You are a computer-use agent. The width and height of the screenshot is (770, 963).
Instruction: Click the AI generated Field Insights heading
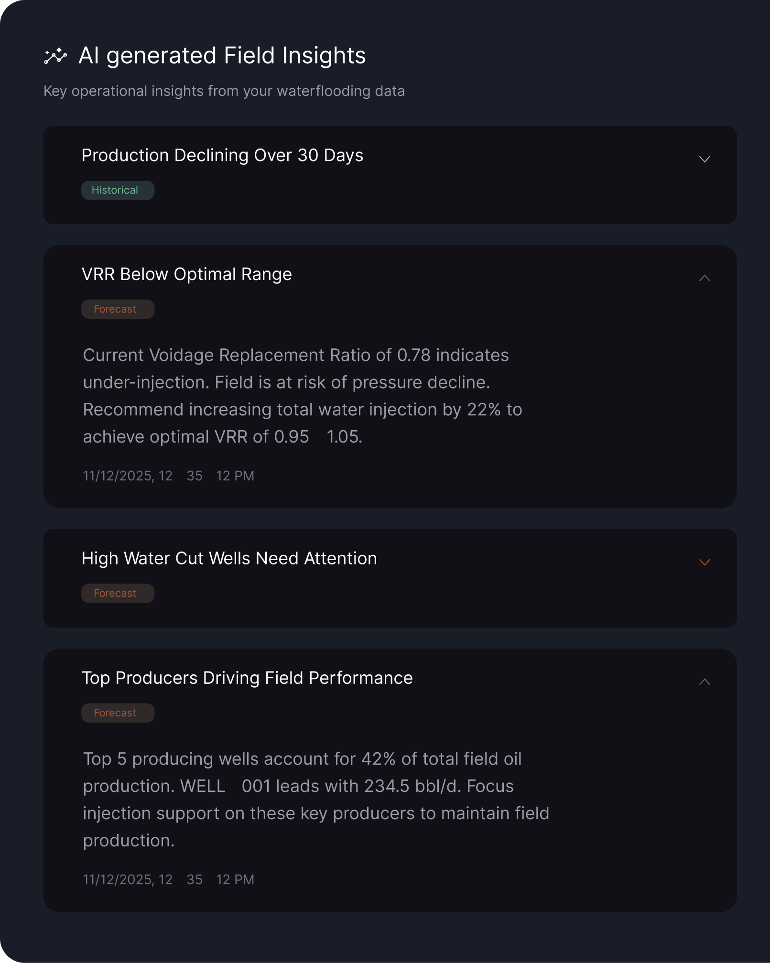click(x=222, y=55)
